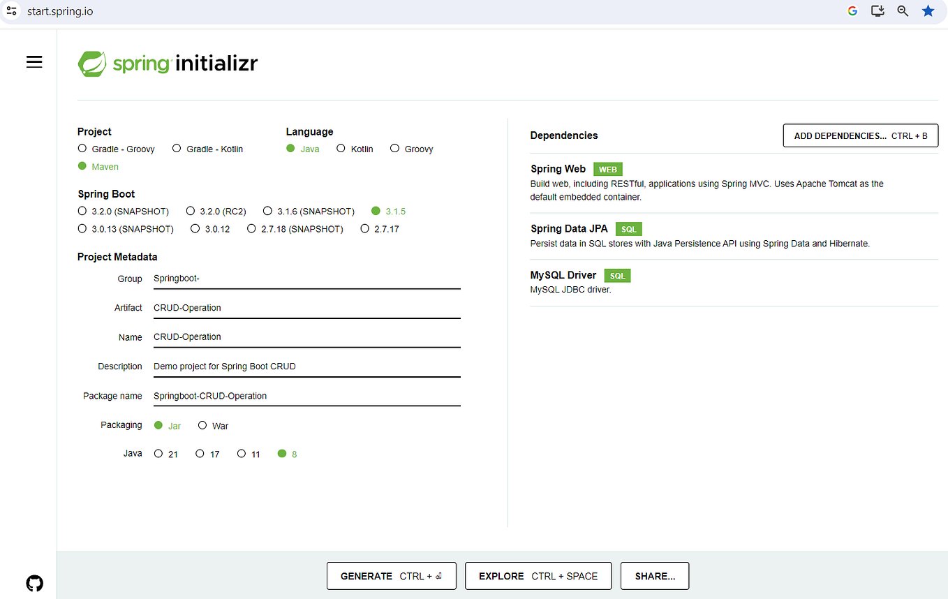The image size is (948, 599).
Task: Open the ADD DEPENDENCIES dialog
Action: coord(860,135)
